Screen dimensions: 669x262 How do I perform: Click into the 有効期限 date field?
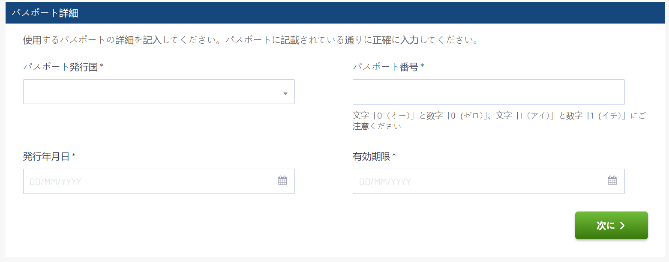(x=489, y=181)
